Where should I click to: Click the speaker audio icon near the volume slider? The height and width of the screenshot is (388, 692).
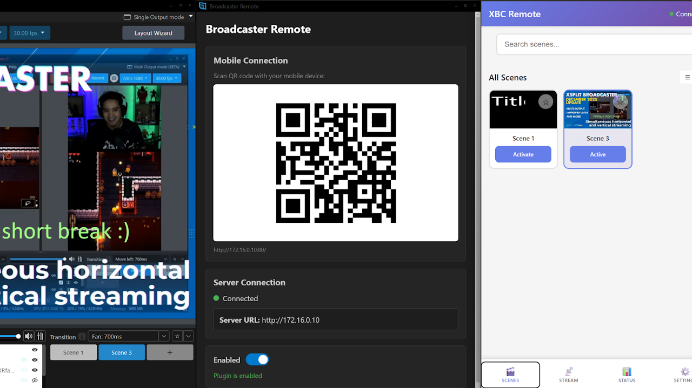click(28, 336)
